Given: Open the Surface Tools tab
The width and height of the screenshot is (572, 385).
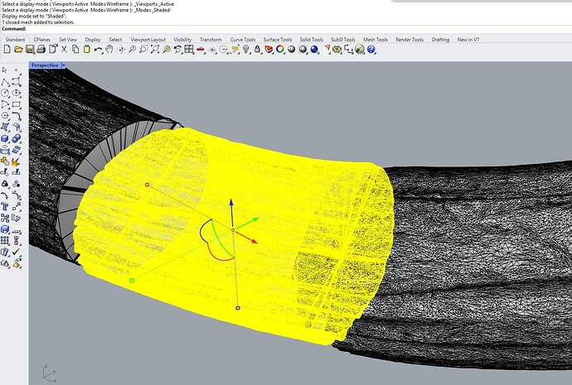Looking at the screenshot, I should coord(277,40).
